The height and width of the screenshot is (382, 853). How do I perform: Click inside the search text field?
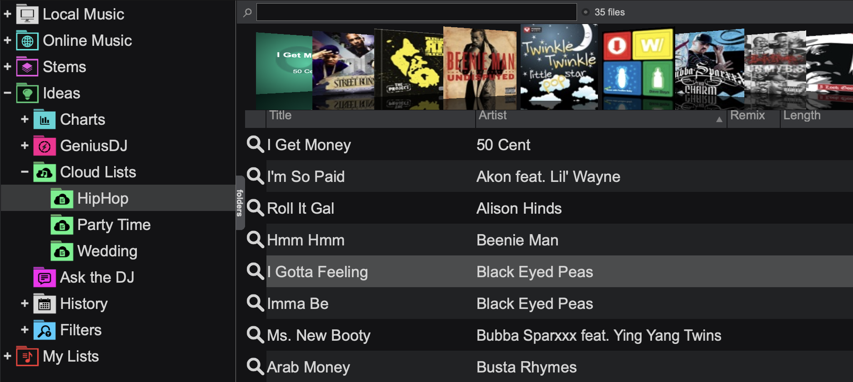point(416,12)
